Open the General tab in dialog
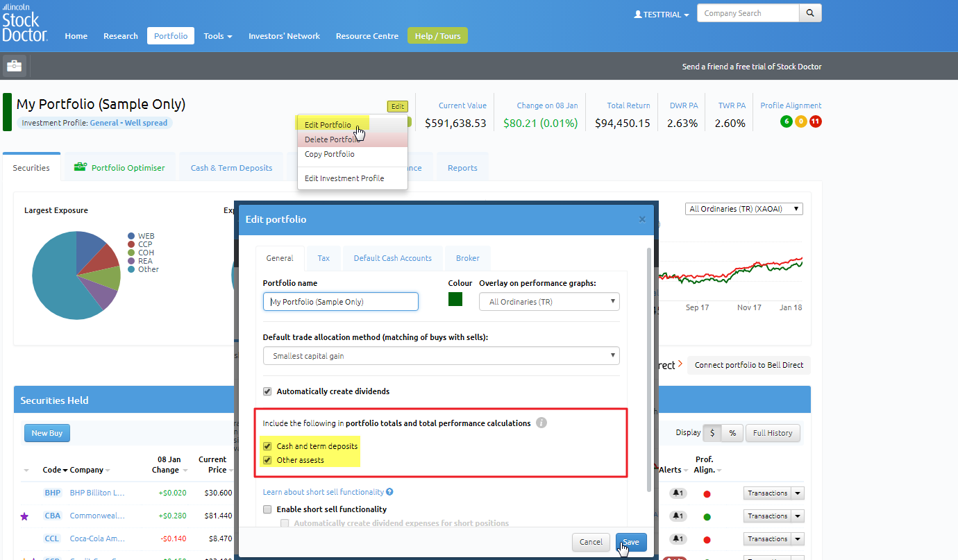 [280, 258]
